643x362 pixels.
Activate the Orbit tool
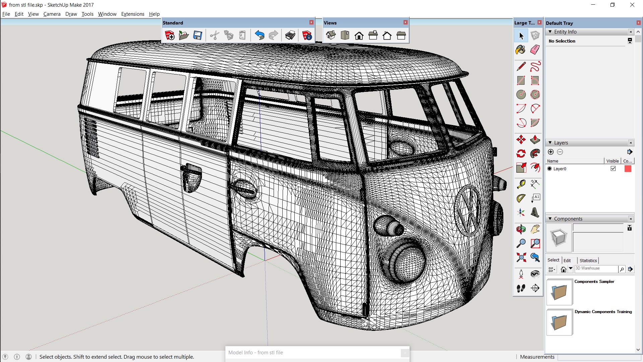click(521, 229)
